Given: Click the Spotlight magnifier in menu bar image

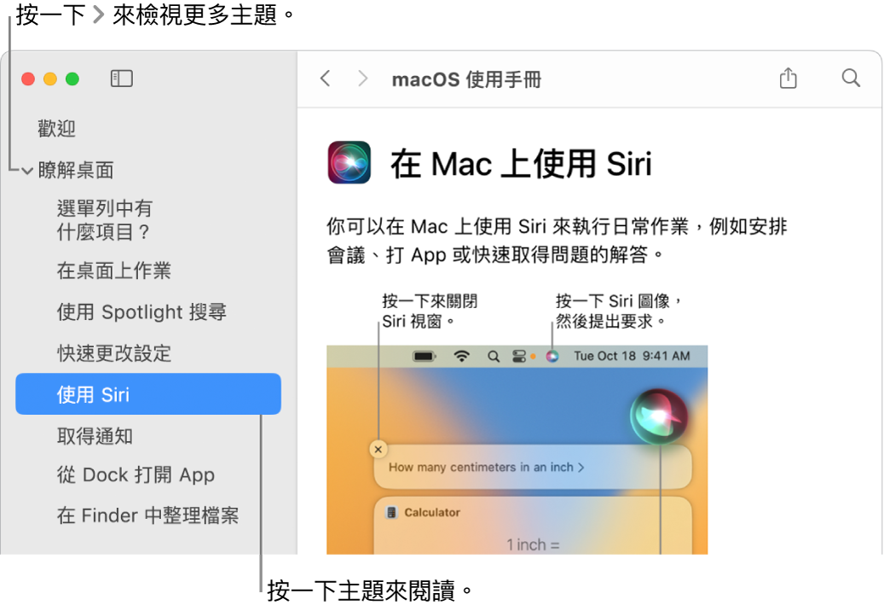Looking at the screenshot, I should click(494, 357).
